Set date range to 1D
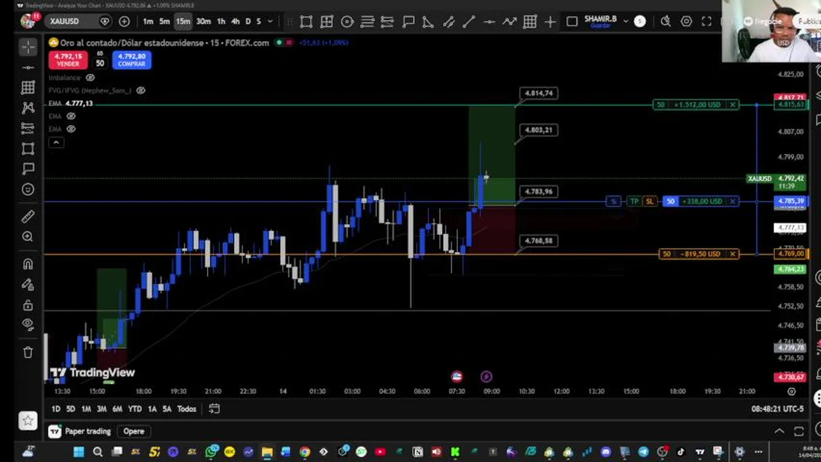 click(x=56, y=409)
